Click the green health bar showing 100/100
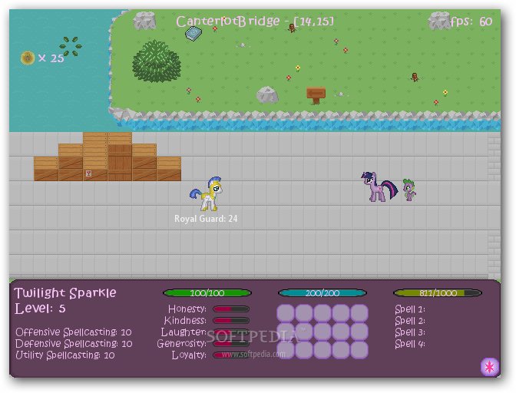This screenshot has height=393, width=516. pyautogui.click(x=207, y=293)
